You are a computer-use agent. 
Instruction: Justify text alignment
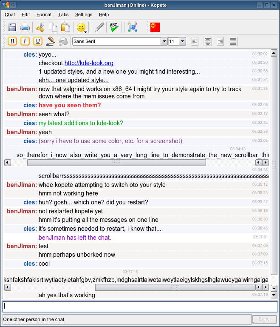[233, 41]
